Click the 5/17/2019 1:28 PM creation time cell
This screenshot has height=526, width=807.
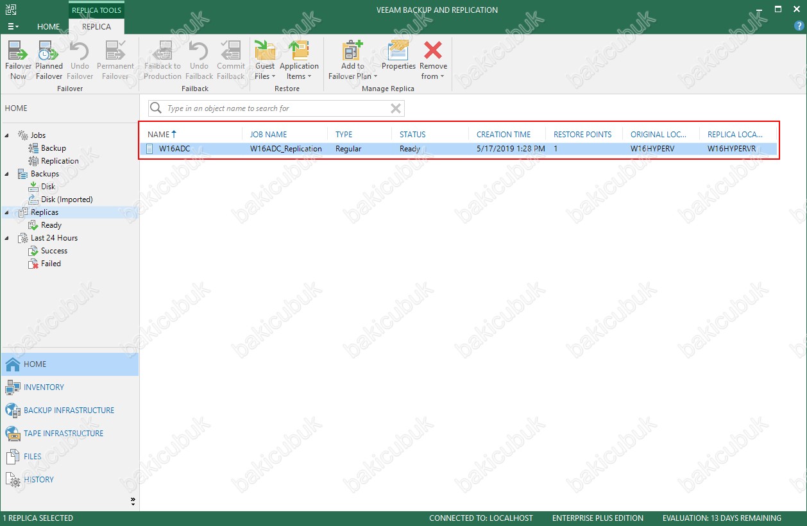(511, 149)
